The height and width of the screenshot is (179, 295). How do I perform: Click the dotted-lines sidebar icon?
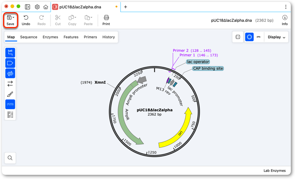(10, 114)
